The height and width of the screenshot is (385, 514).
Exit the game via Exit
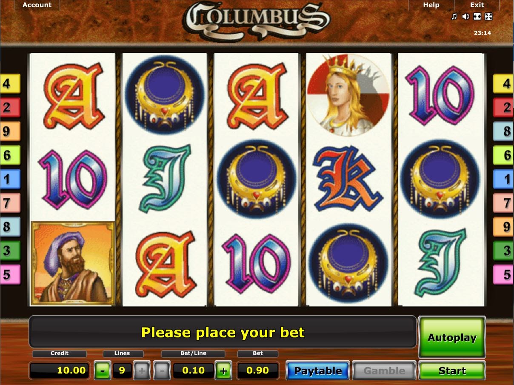tap(477, 5)
